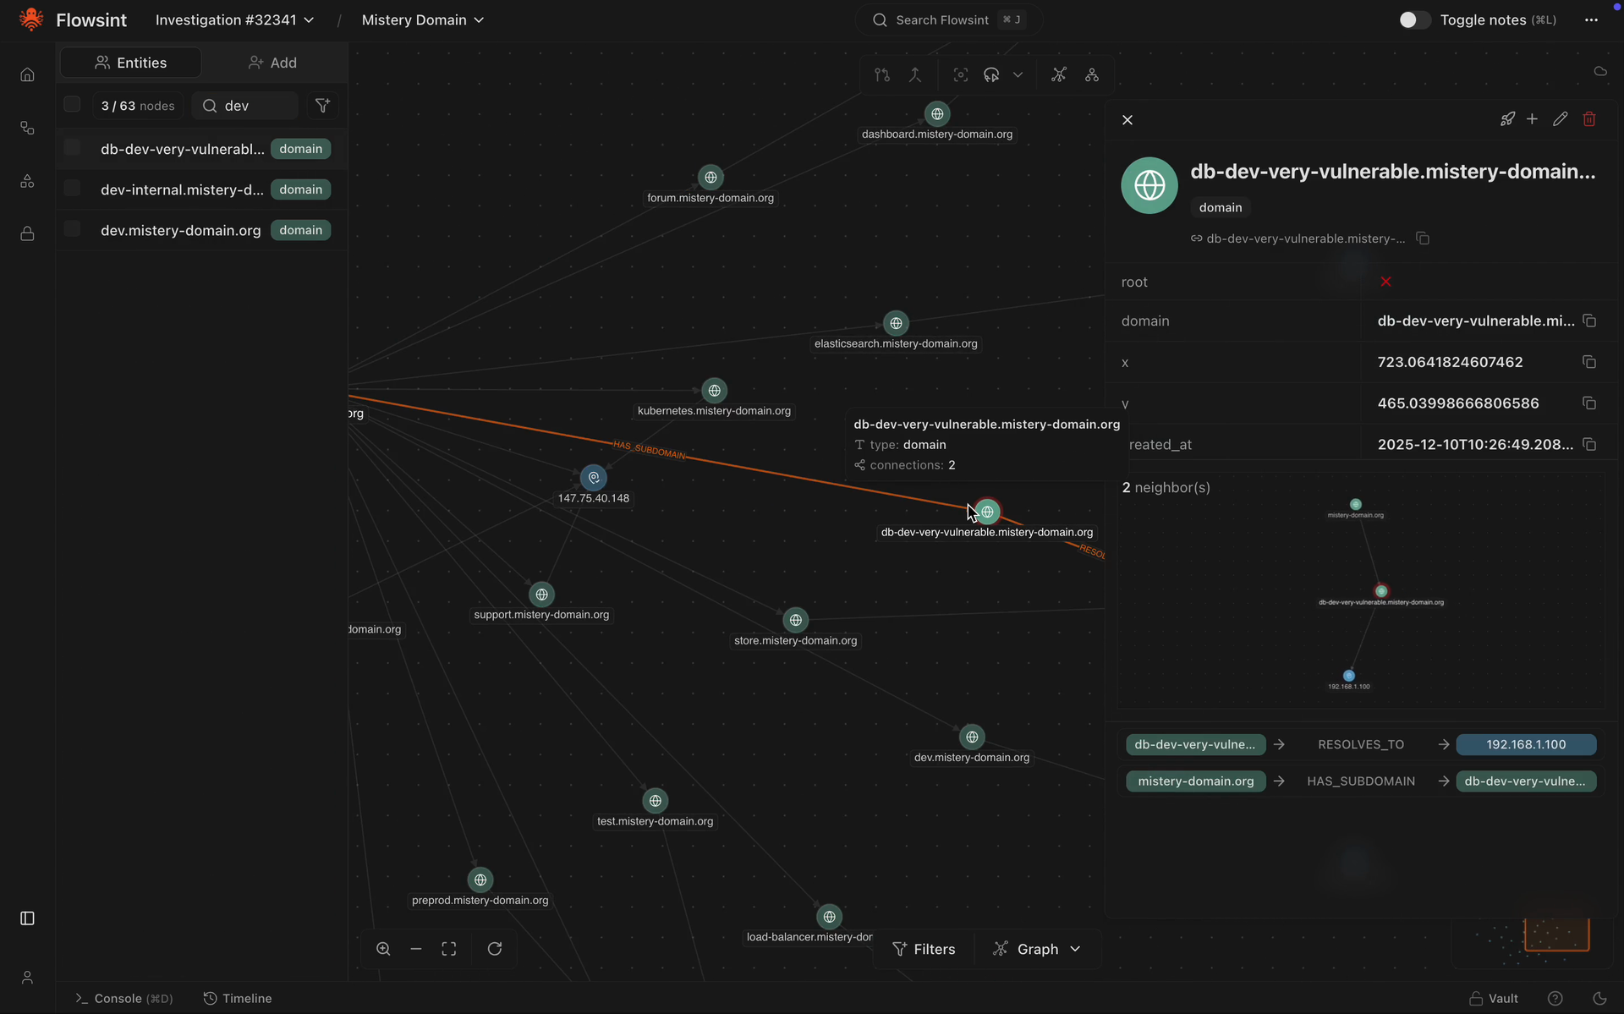Toggle dark mode moon icon
The image size is (1624, 1014).
(x=1599, y=999)
